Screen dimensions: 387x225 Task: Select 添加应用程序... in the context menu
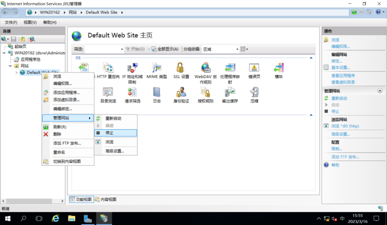click(68, 92)
